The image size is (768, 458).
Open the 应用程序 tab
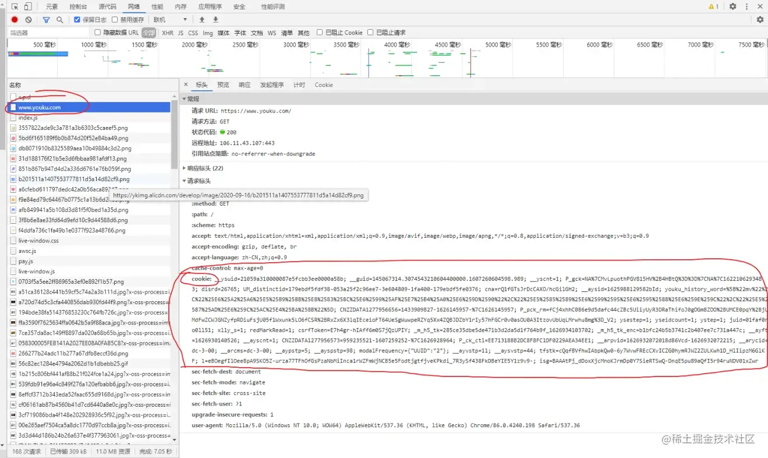click(210, 7)
